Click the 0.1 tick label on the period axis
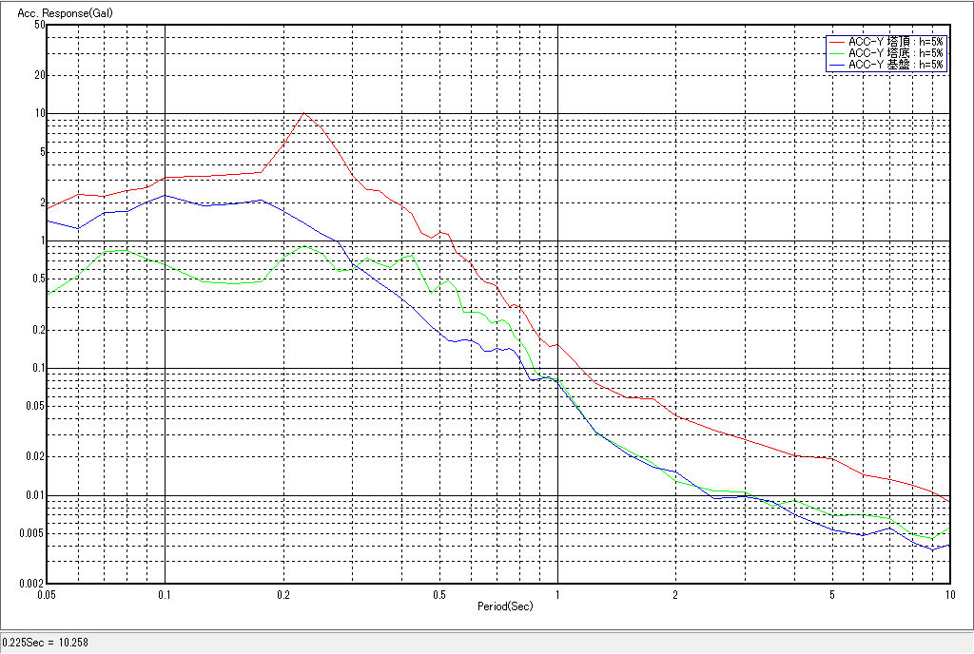Screen dimensions: 974x654 click(x=165, y=594)
